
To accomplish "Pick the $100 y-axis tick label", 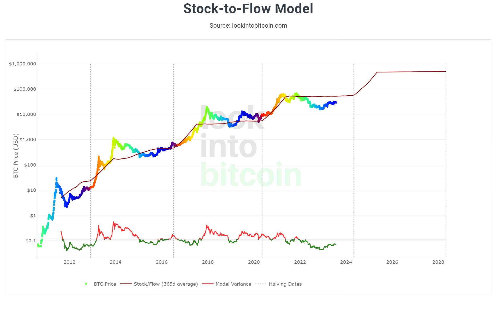I will pyautogui.click(x=30, y=165).
